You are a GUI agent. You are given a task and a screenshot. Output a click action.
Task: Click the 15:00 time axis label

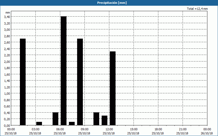(x=134, y=129)
